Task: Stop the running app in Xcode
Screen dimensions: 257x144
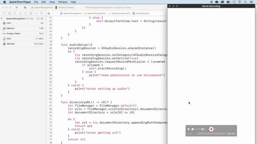Action: coord(25,8)
